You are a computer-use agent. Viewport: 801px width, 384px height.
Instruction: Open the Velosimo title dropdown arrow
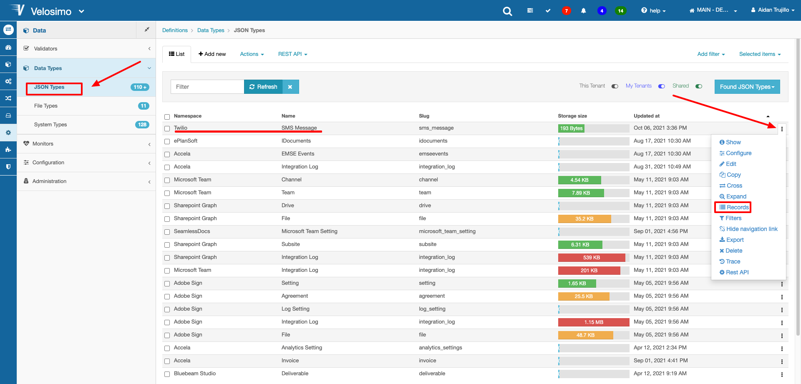pyautogui.click(x=81, y=11)
